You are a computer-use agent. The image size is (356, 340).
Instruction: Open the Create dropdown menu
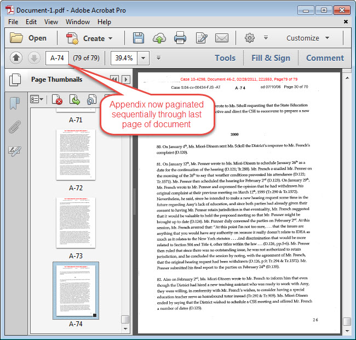point(89,38)
